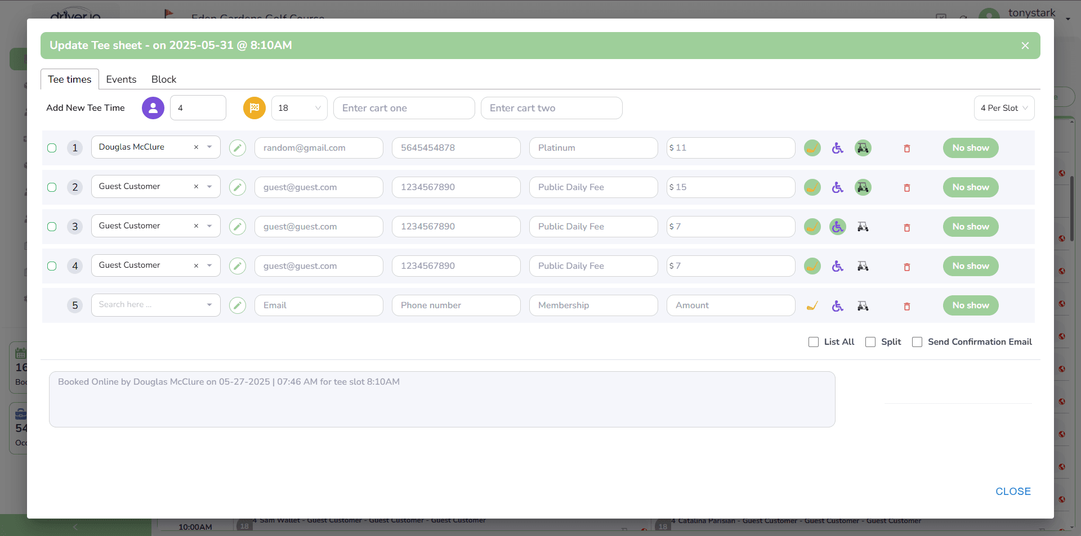Click the orange holes flag icon
The height and width of the screenshot is (536, 1081).
(254, 108)
